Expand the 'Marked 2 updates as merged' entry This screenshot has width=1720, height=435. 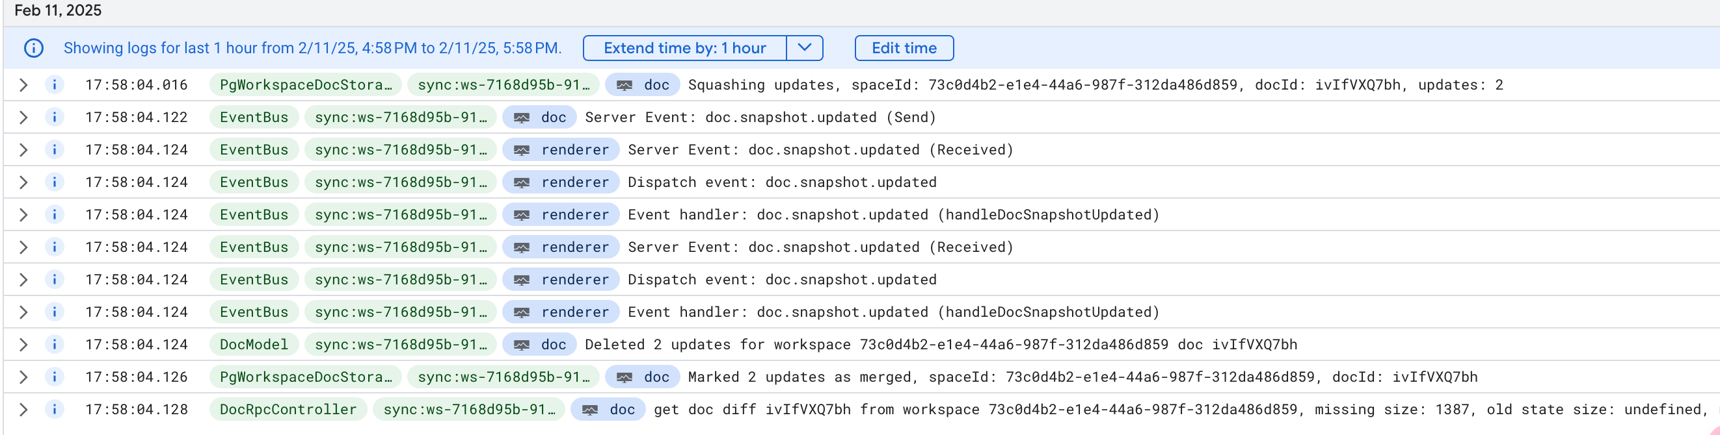23,377
